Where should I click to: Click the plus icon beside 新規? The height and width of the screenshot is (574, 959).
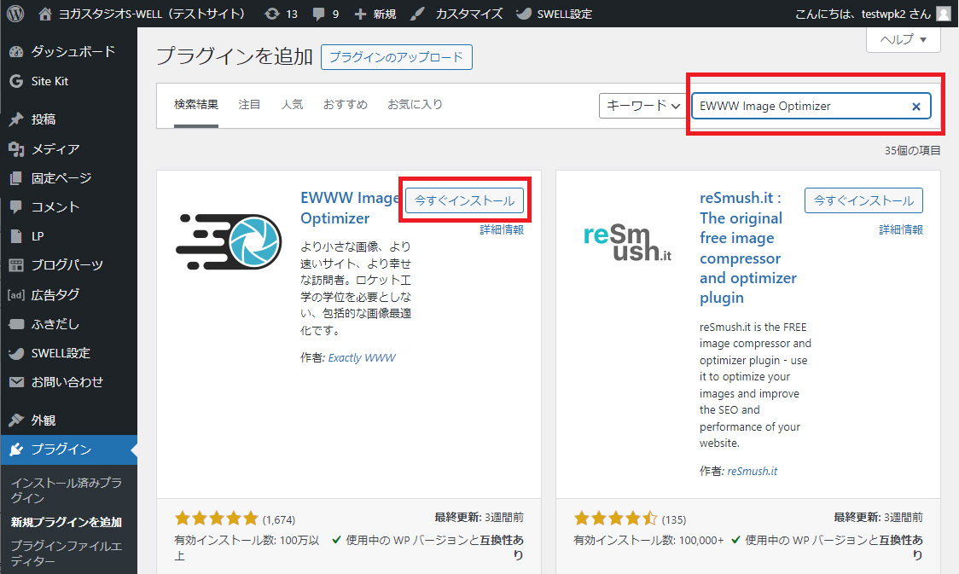[360, 14]
